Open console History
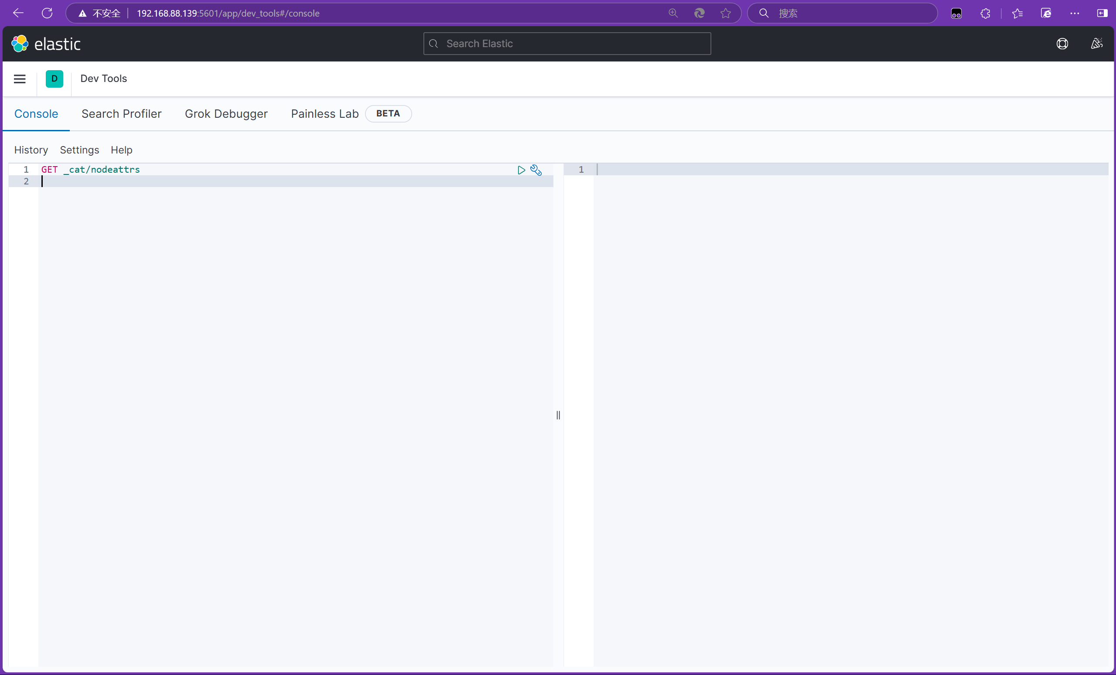Image resolution: width=1116 pixels, height=675 pixels. [31, 150]
